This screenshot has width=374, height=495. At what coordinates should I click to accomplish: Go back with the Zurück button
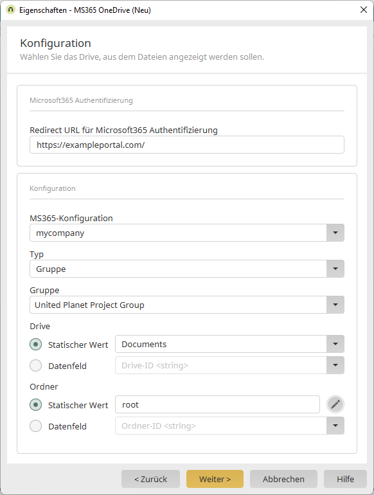click(x=150, y=479)
